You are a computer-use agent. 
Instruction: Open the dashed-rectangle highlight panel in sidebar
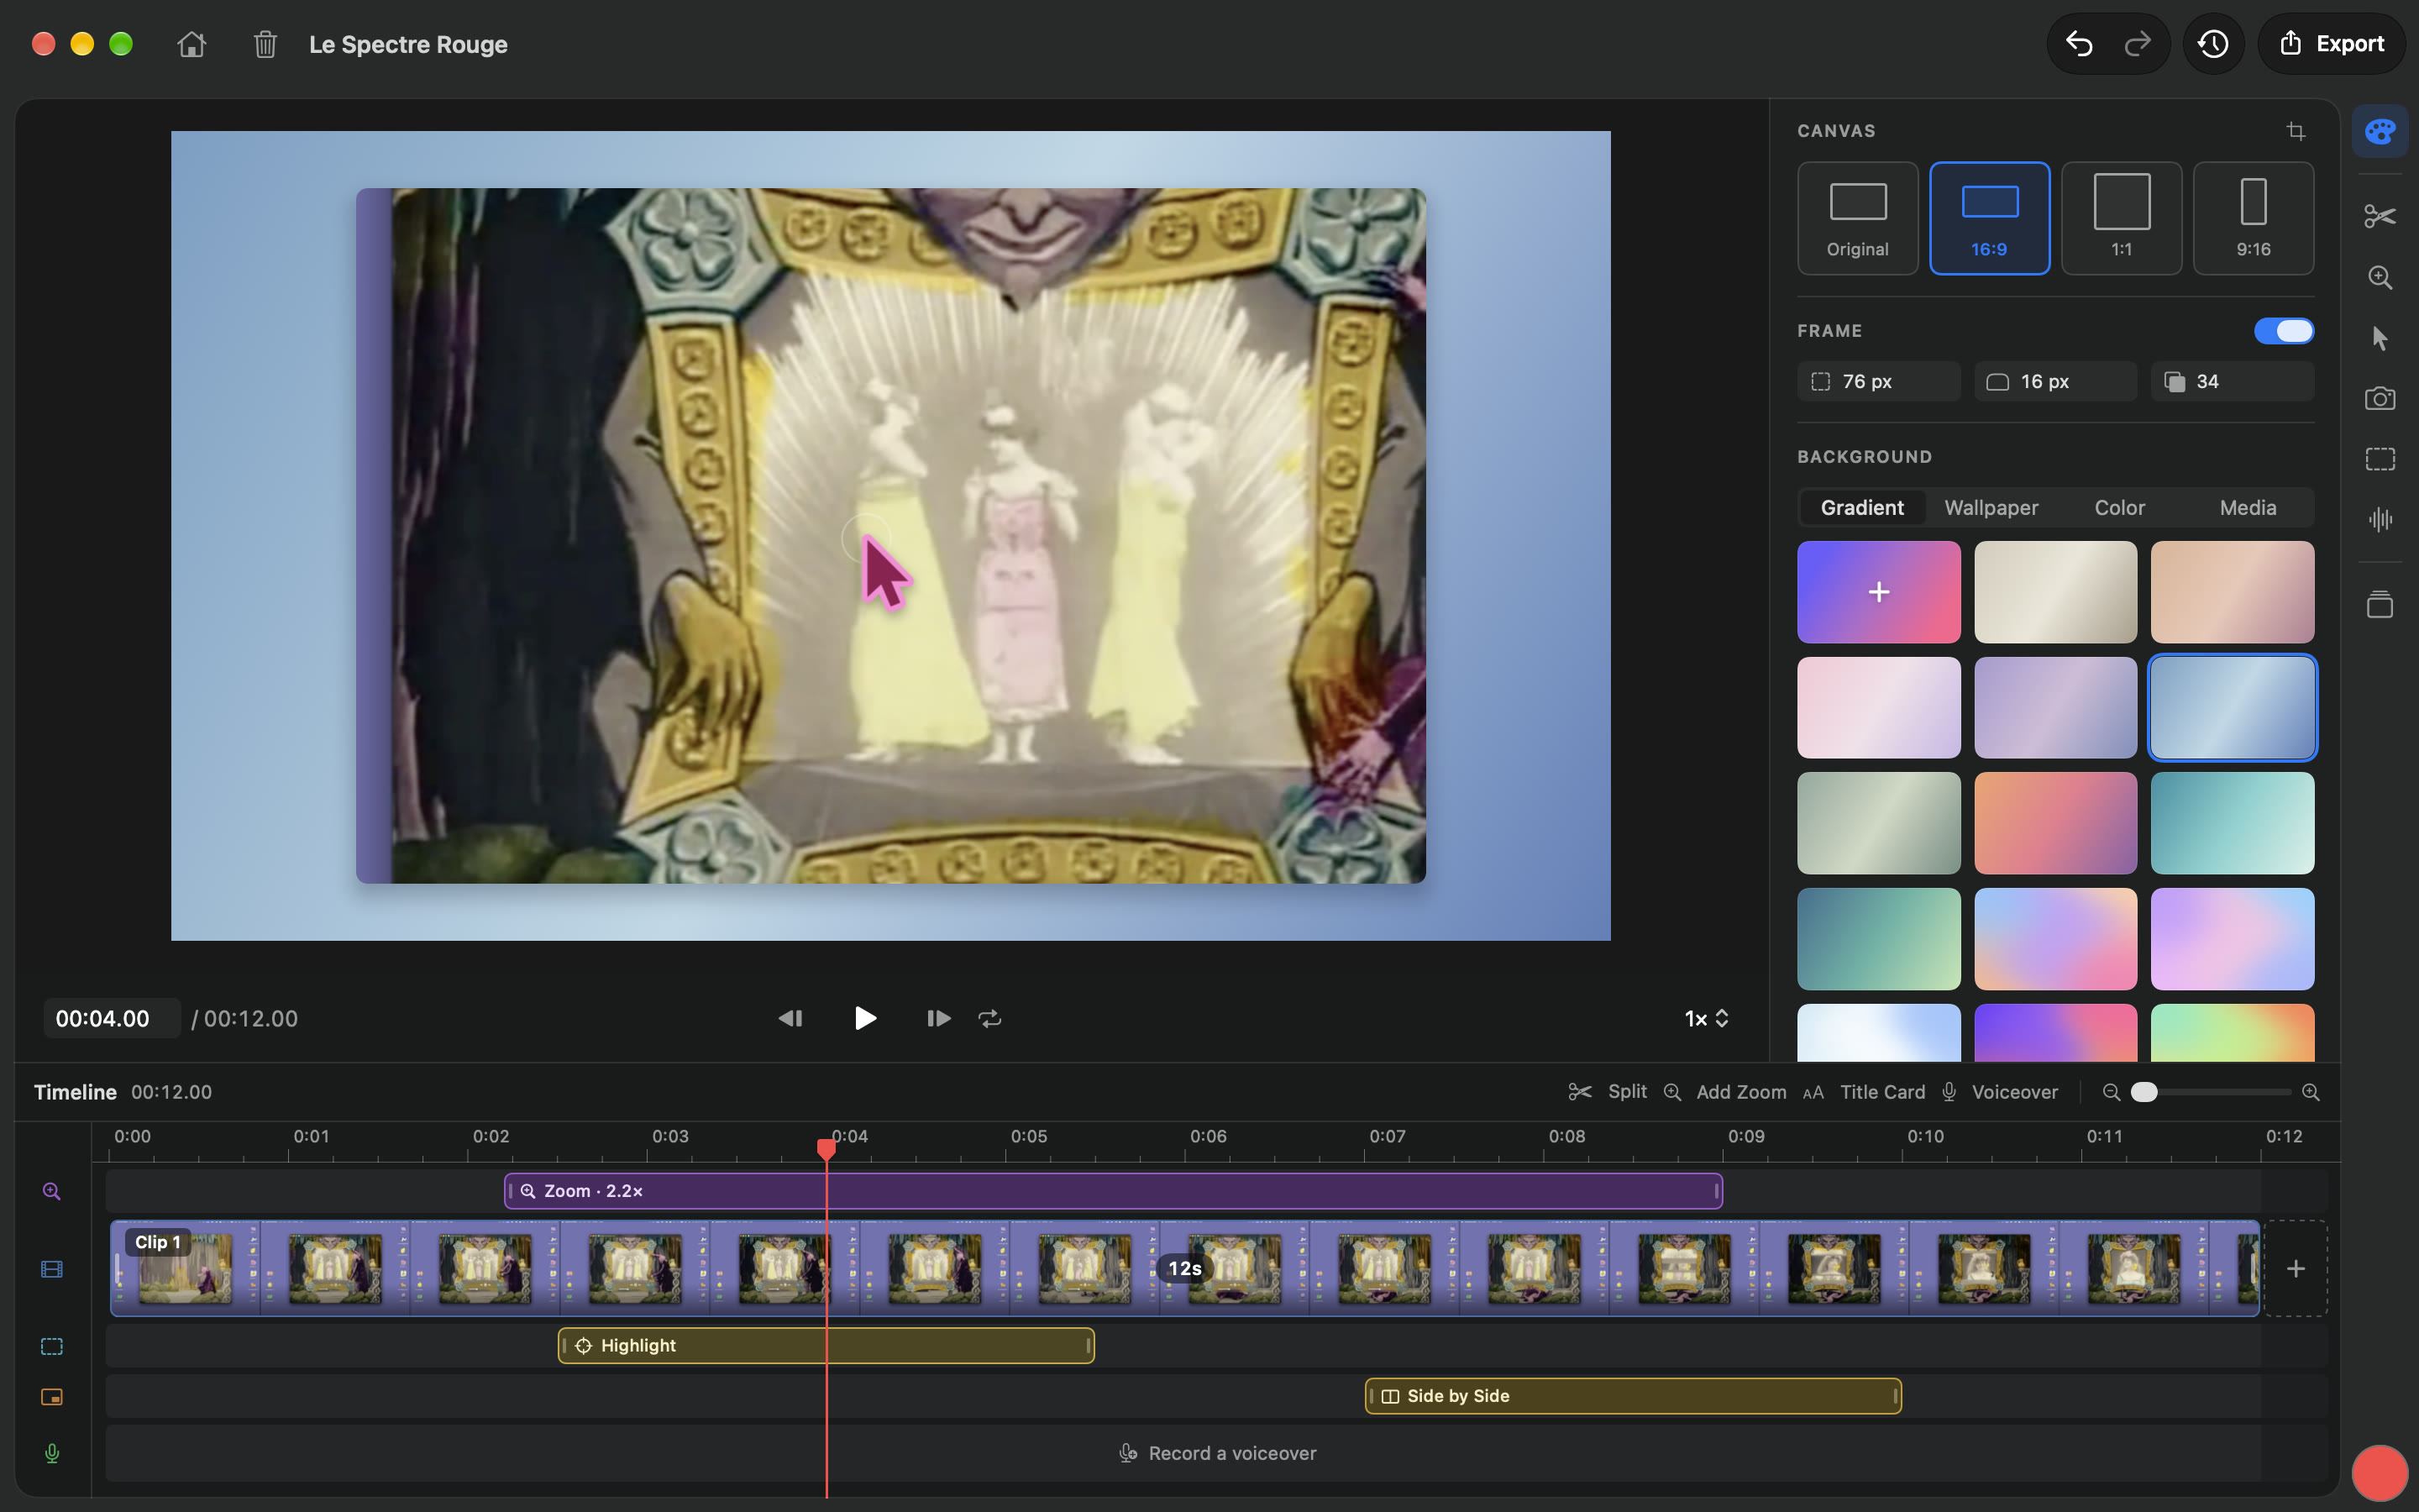click(2380, 459)
